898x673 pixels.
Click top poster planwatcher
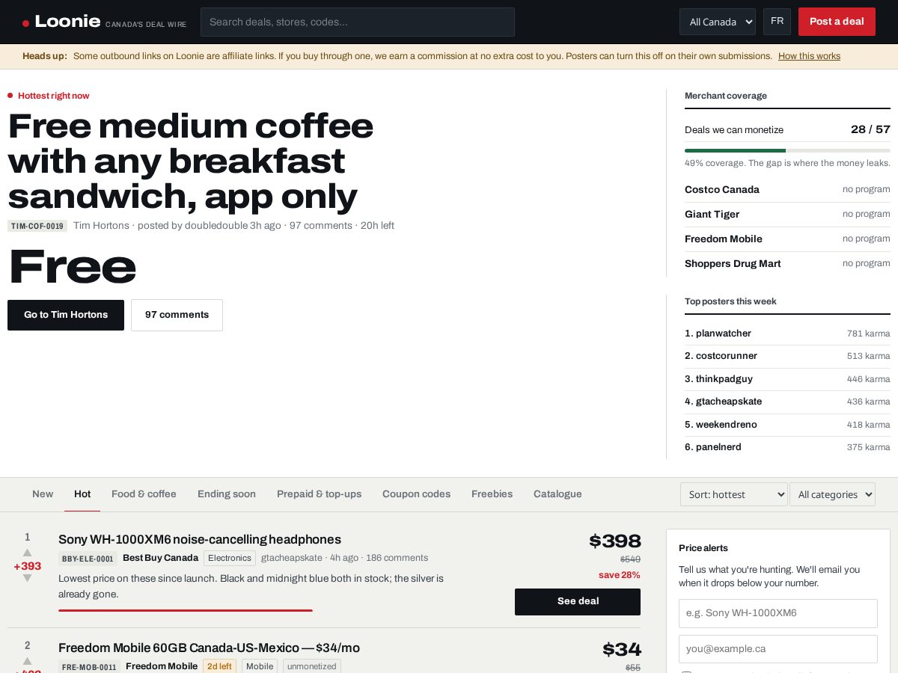pos(723,334)
